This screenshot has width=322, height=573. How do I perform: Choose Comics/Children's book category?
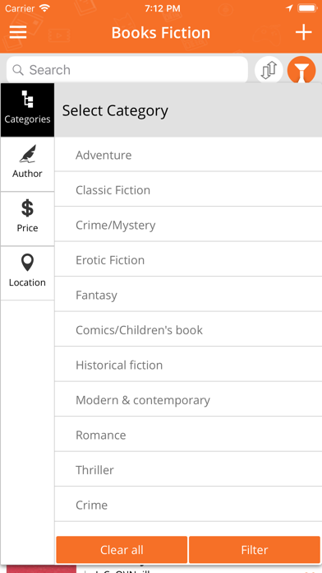[x=188, y=329]
